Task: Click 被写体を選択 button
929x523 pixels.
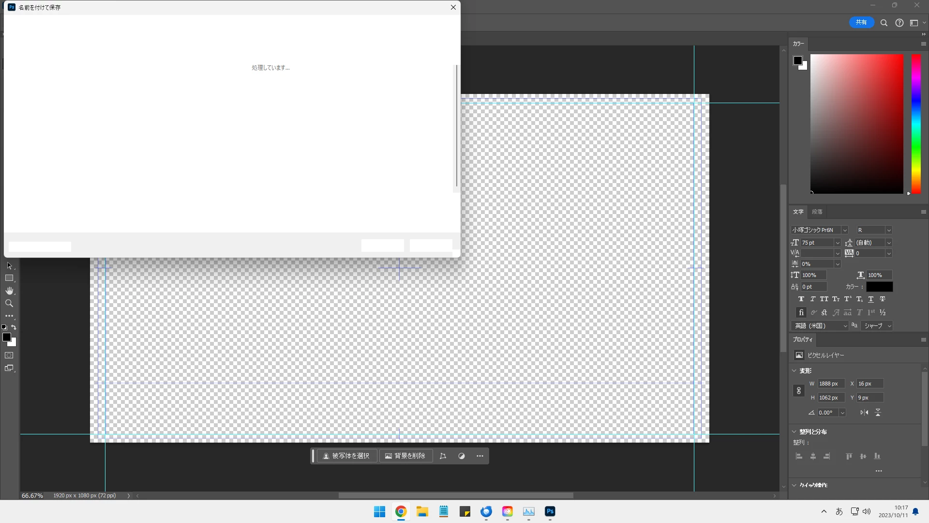Action: click(x=346, y=456)
